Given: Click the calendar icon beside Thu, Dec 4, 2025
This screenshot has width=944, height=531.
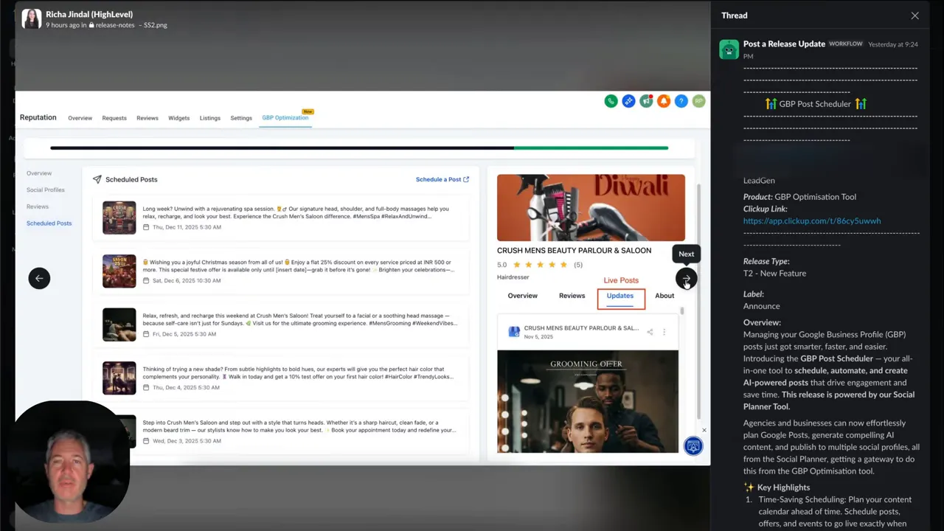Looking at the screenshot, I should [x=146, y=388].
